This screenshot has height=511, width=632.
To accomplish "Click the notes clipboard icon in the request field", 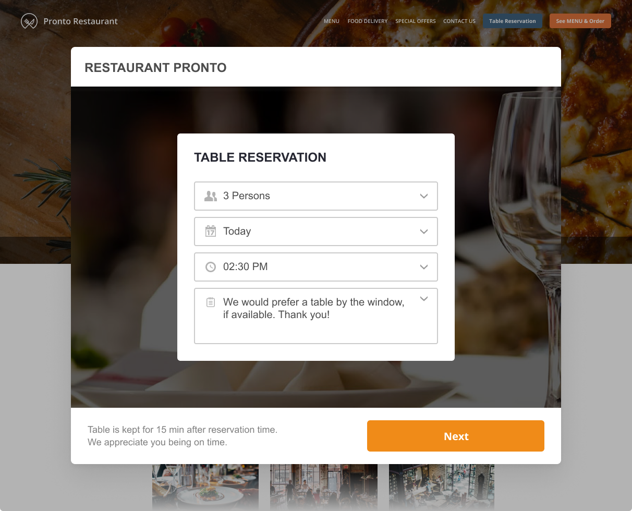I will click(211, 301).
